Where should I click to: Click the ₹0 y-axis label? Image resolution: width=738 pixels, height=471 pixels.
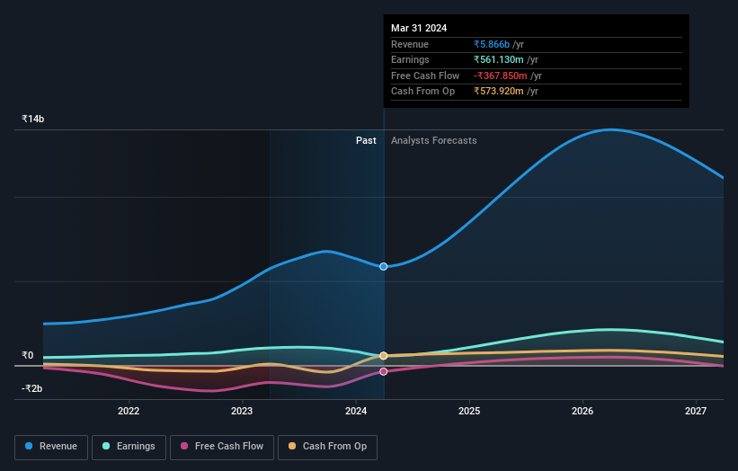pyautogui.click(x=28, y=356)
